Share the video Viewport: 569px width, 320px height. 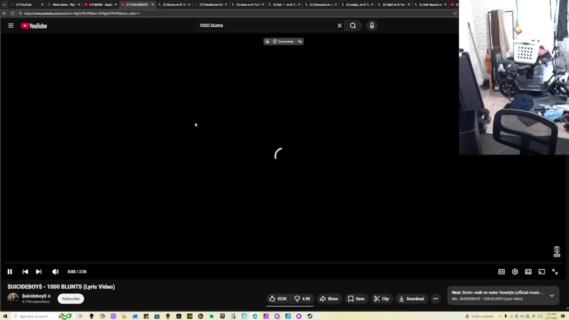click(x=329, y=299)
